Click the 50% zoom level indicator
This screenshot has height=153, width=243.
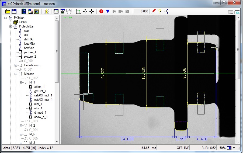coord(222,148)
